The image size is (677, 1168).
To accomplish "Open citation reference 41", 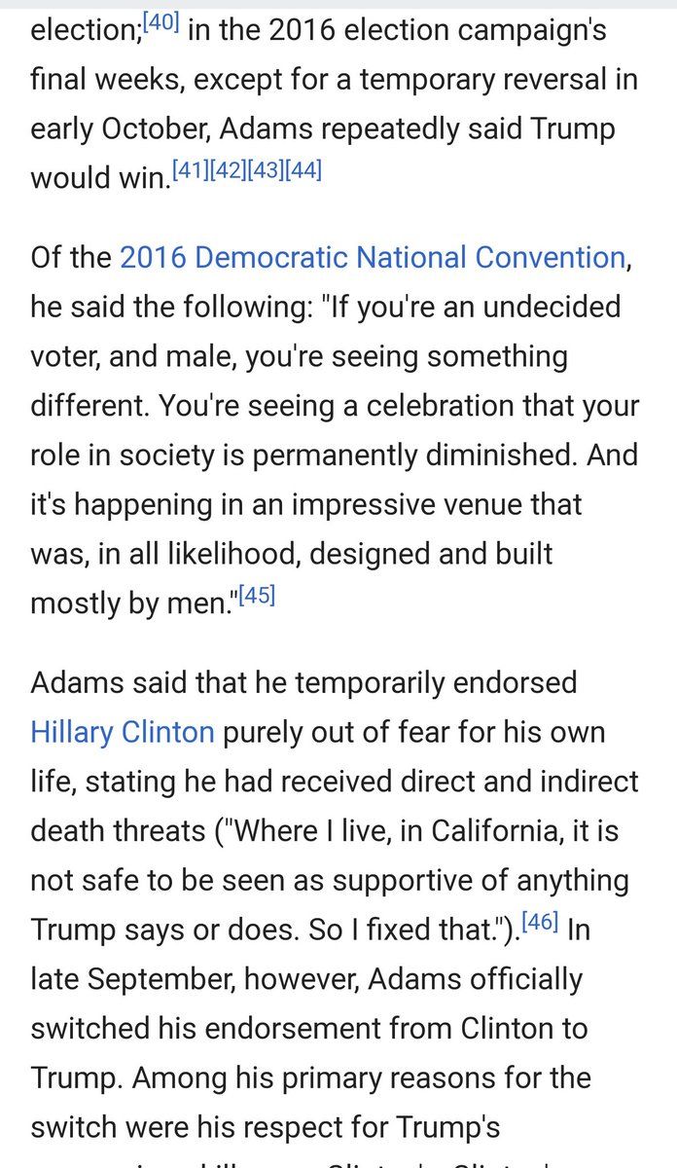I will click(x=190, y=171).
